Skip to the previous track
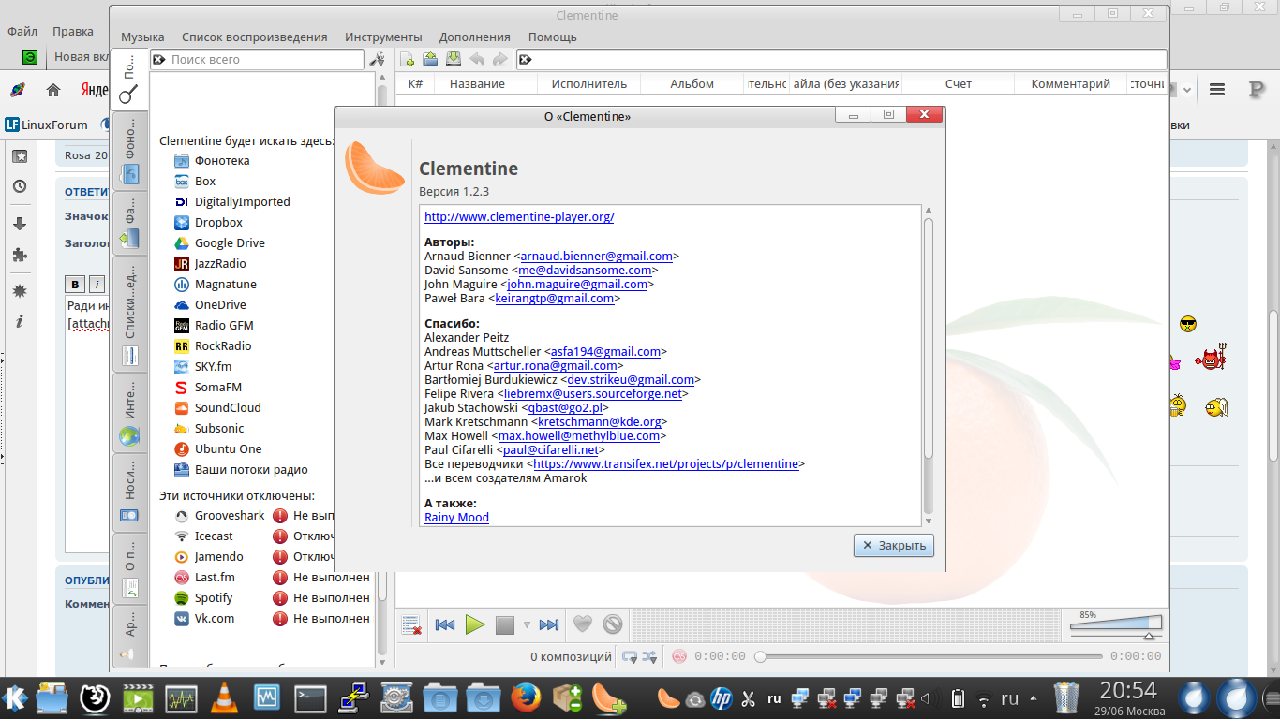This screenshot has width=1280, height=719. pos(445,624)
